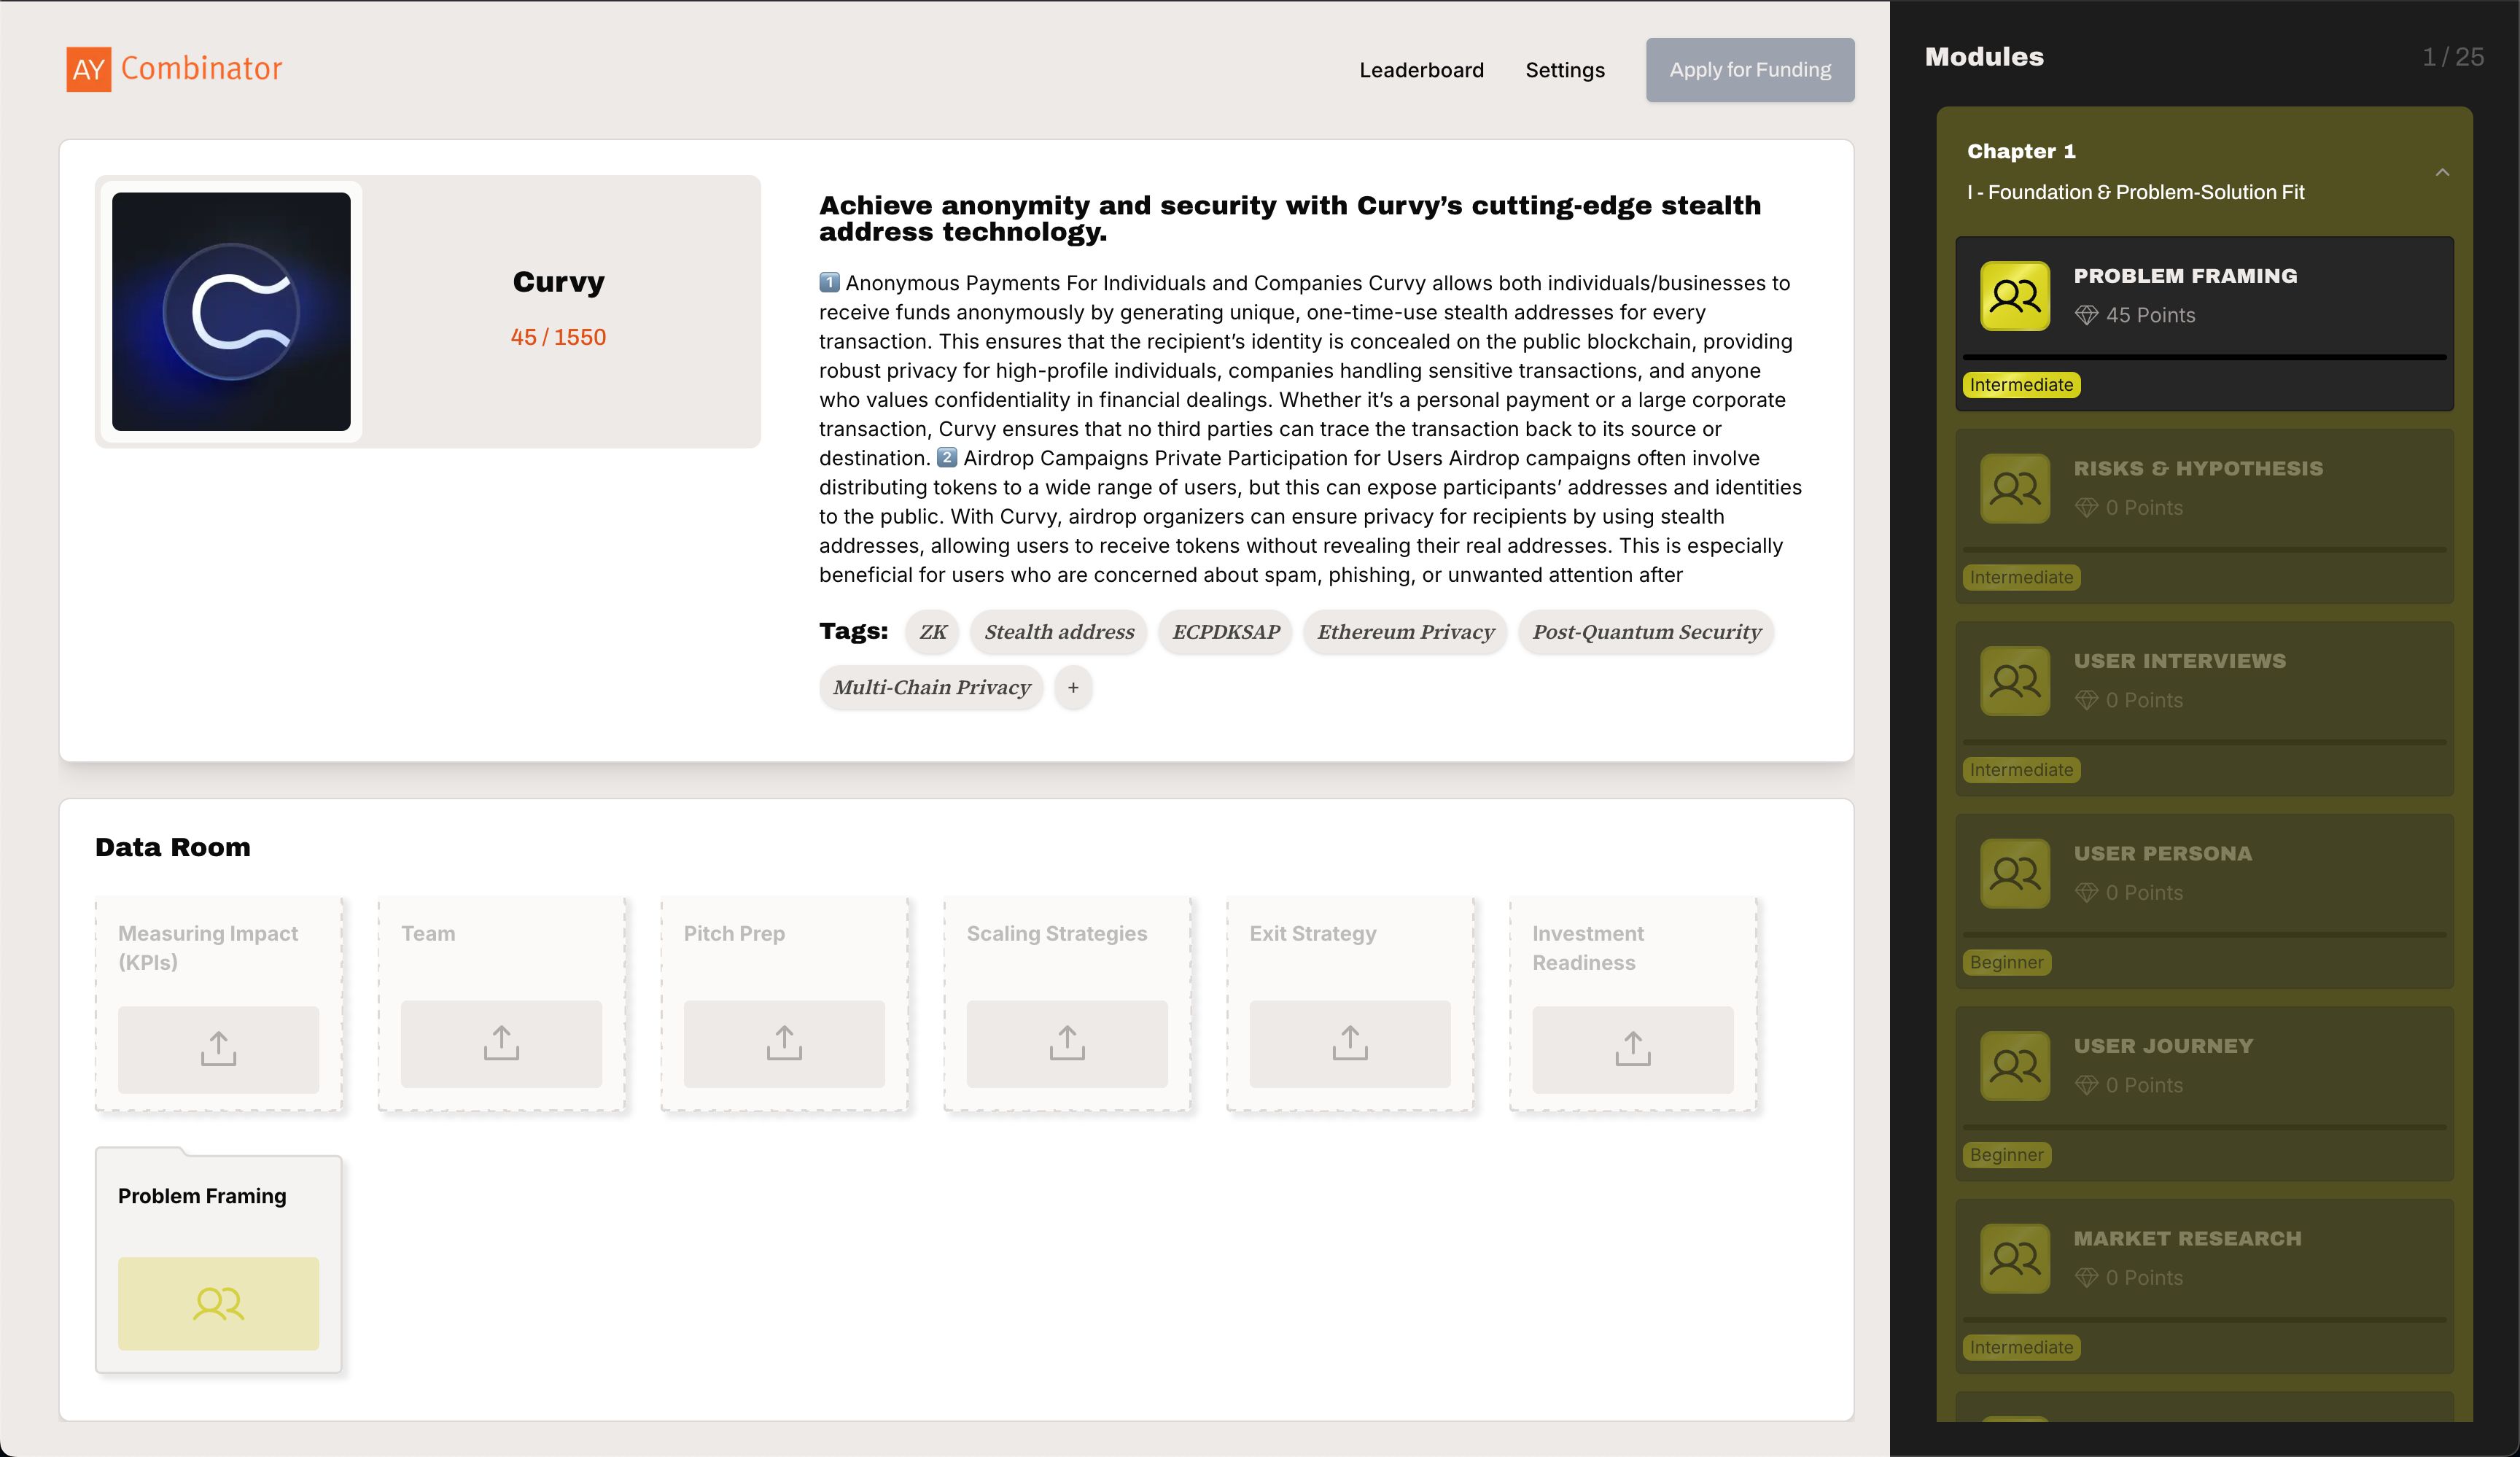Click upload icon in Pitch Prep card
The height and width of the screenshot is (1457, 2520).
784,1043
